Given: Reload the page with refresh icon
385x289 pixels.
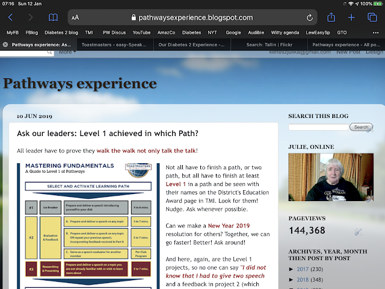Looking at the screenshot, I should 310,17.
